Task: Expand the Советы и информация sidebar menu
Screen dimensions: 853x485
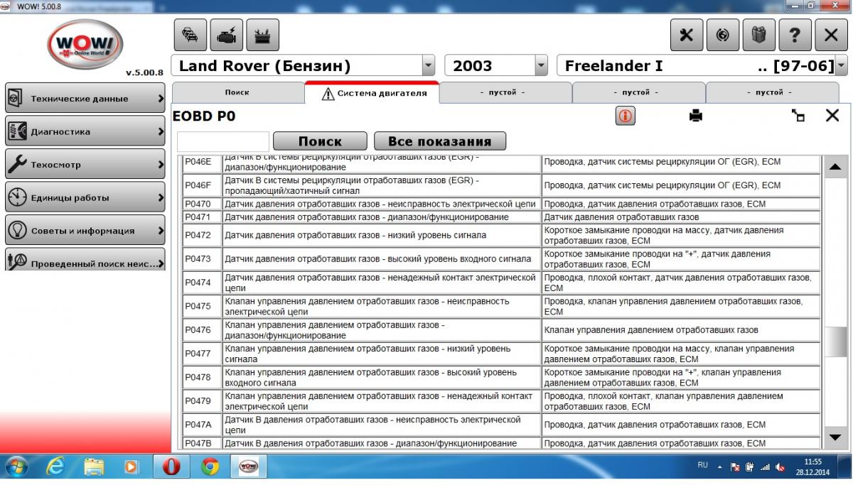Action: [x=85, y=231]
